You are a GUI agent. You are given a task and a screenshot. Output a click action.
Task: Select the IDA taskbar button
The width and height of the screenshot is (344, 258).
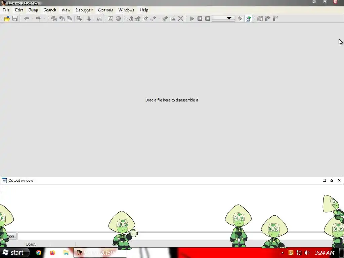pyautogui.click(x=100, y=253)
